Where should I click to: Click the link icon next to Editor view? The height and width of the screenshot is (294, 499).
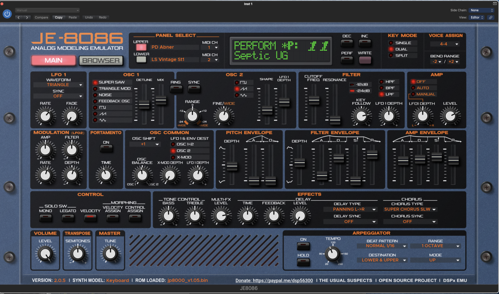[491, 17]
